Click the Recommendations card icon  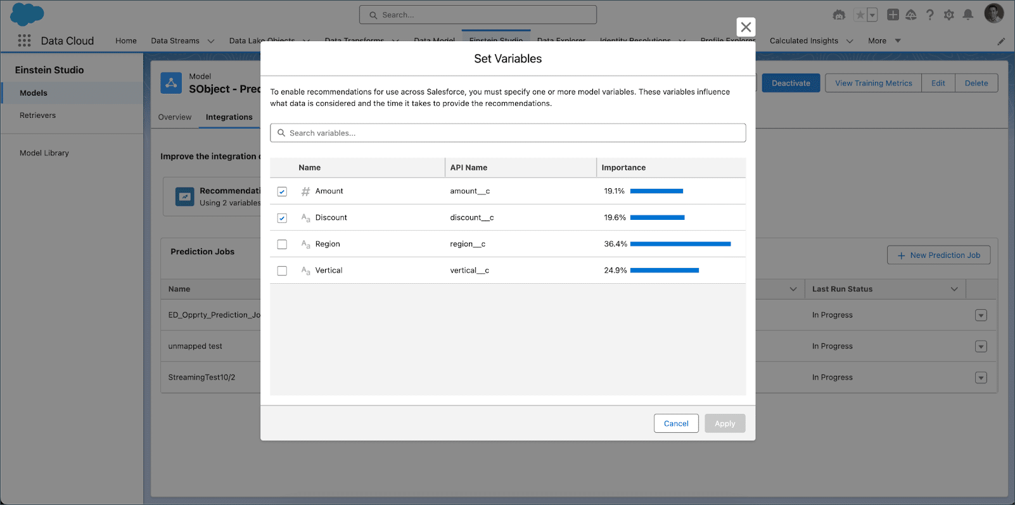(184, 196)
